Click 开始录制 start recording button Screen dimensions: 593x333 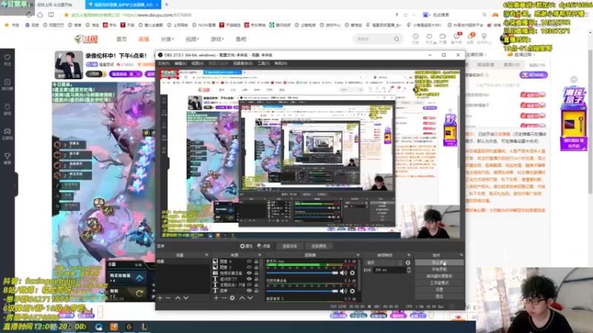pos(439,269)
